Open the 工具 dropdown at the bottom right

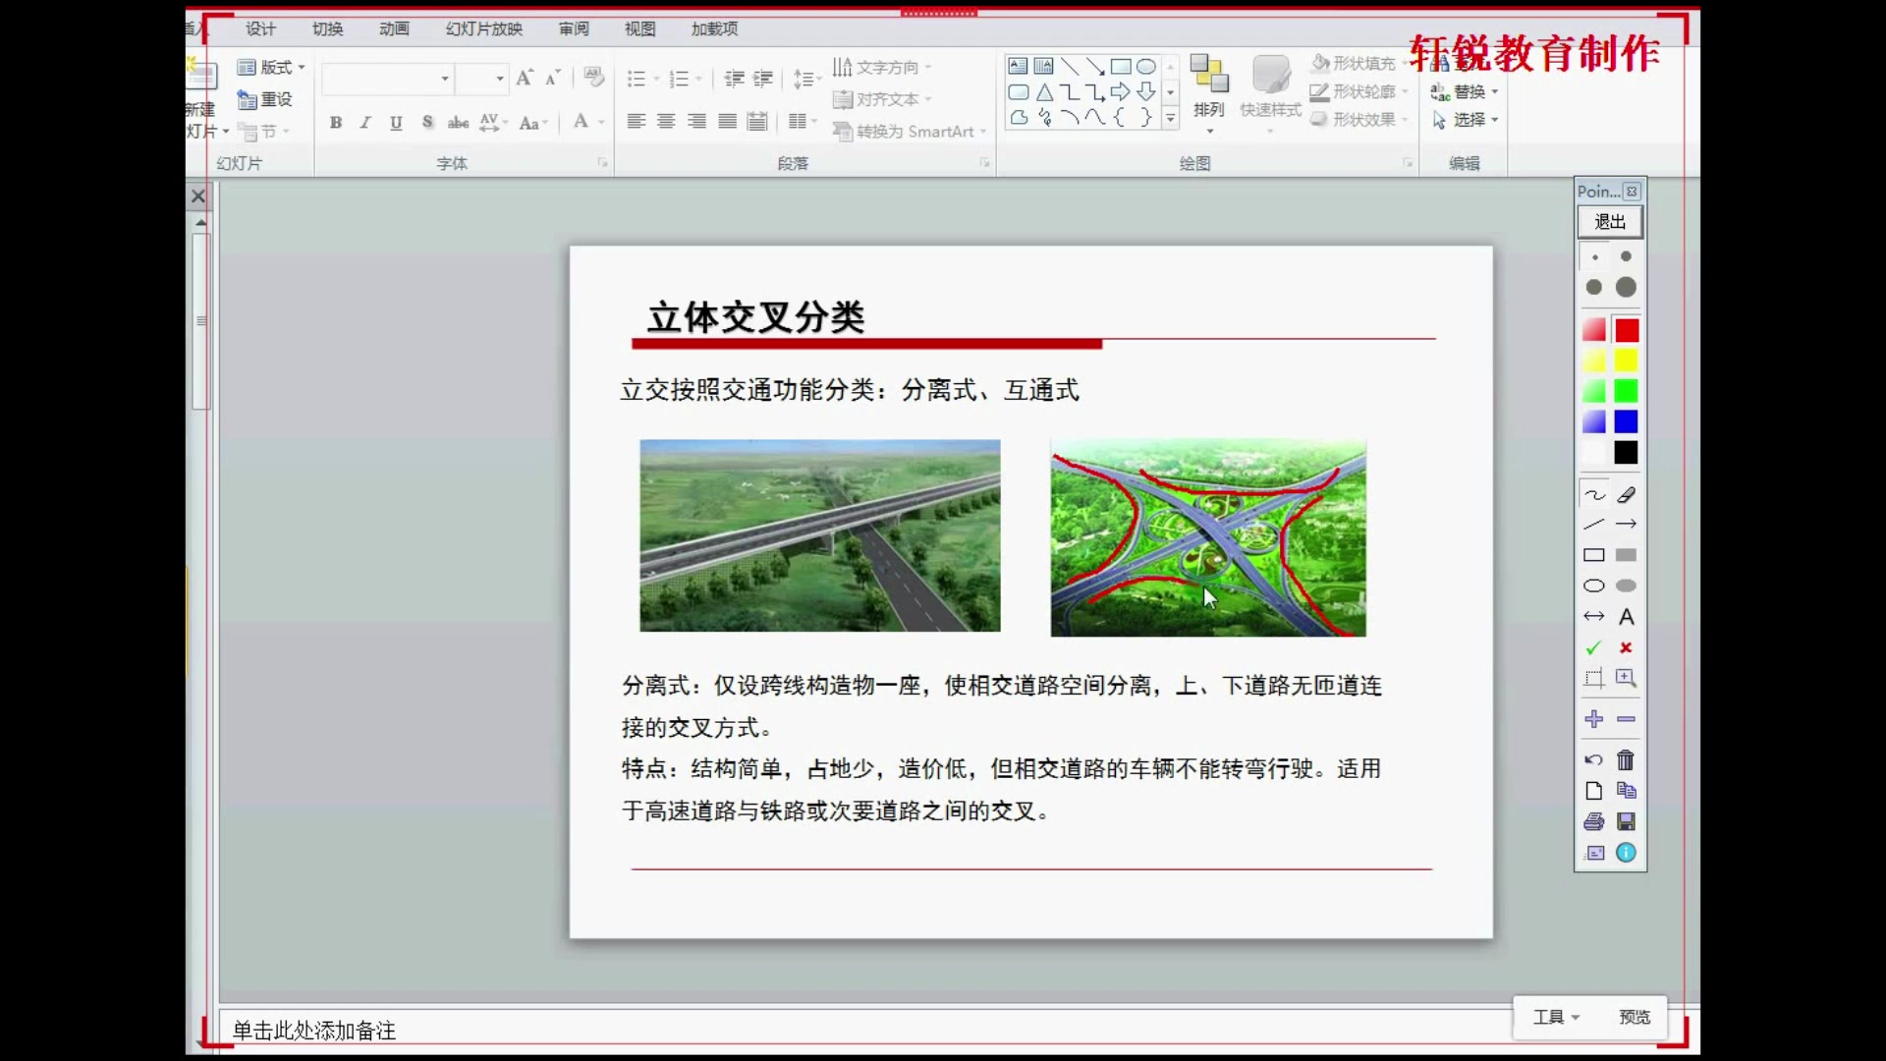[x=1555, y=1017]
